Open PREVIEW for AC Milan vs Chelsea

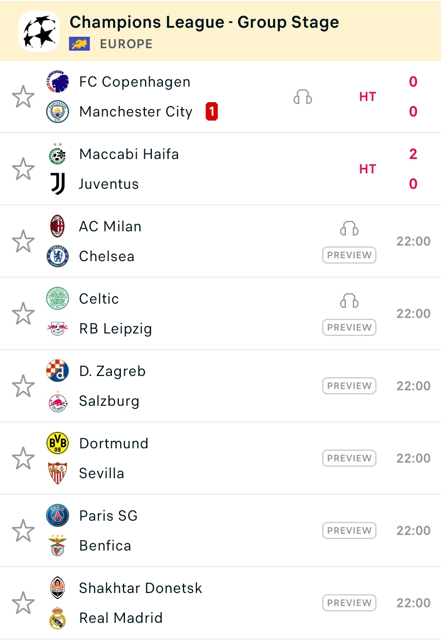tap(349, 255)
